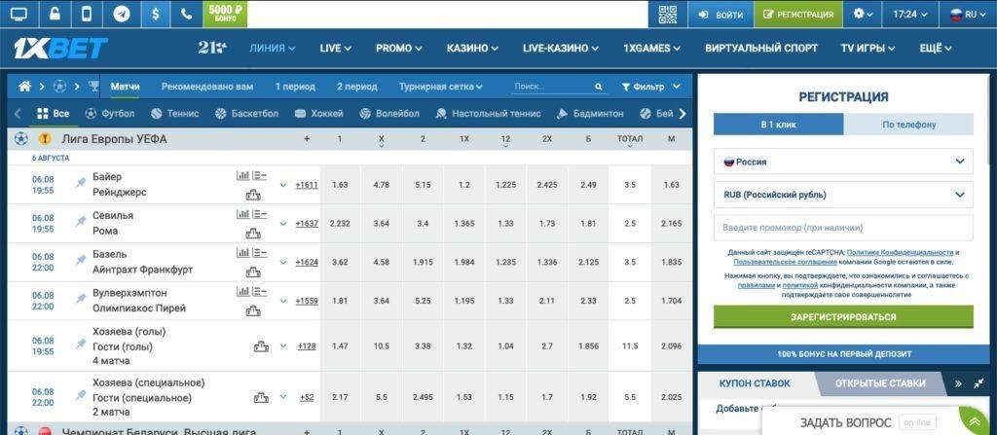Select the Матчи tab
This screenshot has width=997, height=435.
click(126, 87)
